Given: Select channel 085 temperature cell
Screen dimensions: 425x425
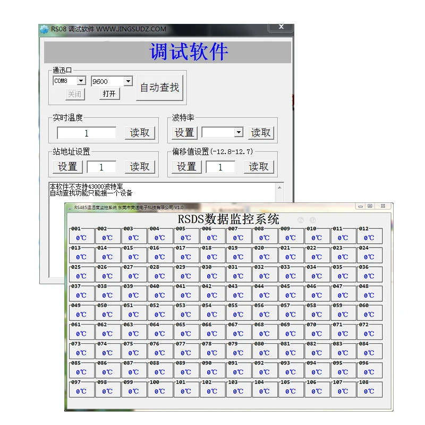Looking at the screenshot, I should [82, 371].
